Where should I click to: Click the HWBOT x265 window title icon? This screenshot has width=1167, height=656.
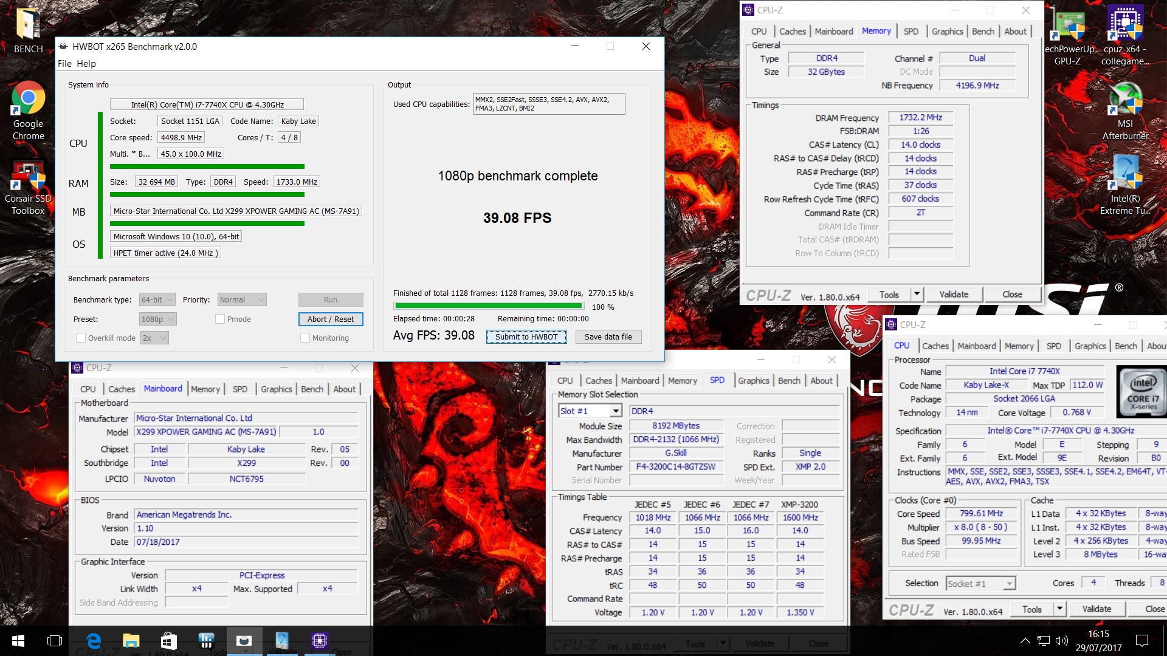pyautogui.click(x=63, y=46)
